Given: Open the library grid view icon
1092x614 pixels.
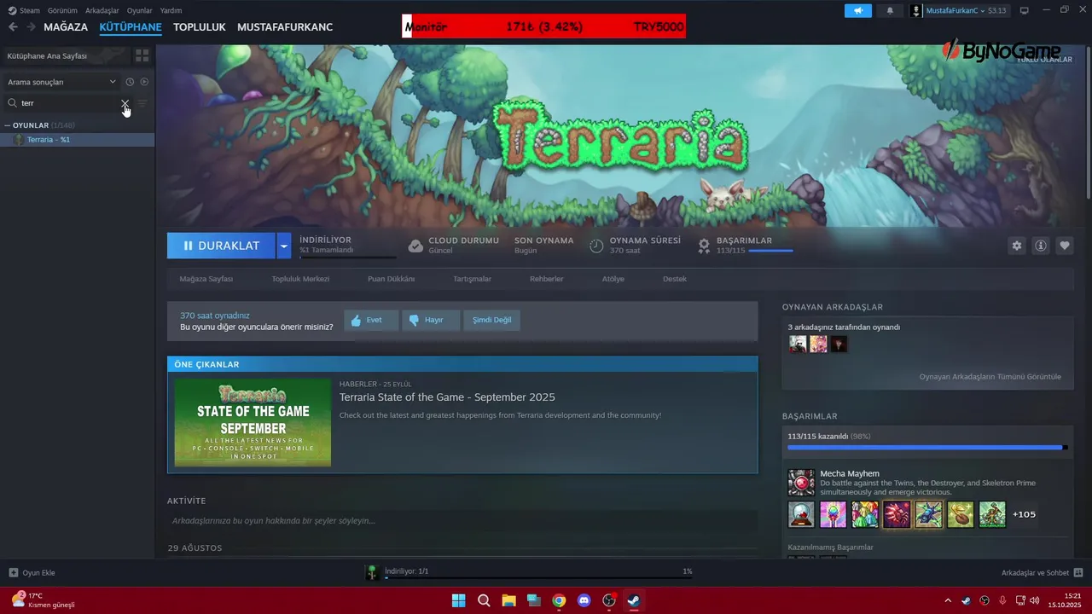Looking at the screenshot, I should pyautogui.click(x=142, y=55).
